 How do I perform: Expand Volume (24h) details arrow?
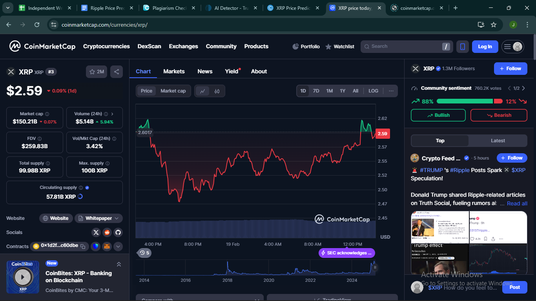coord(112,114)
